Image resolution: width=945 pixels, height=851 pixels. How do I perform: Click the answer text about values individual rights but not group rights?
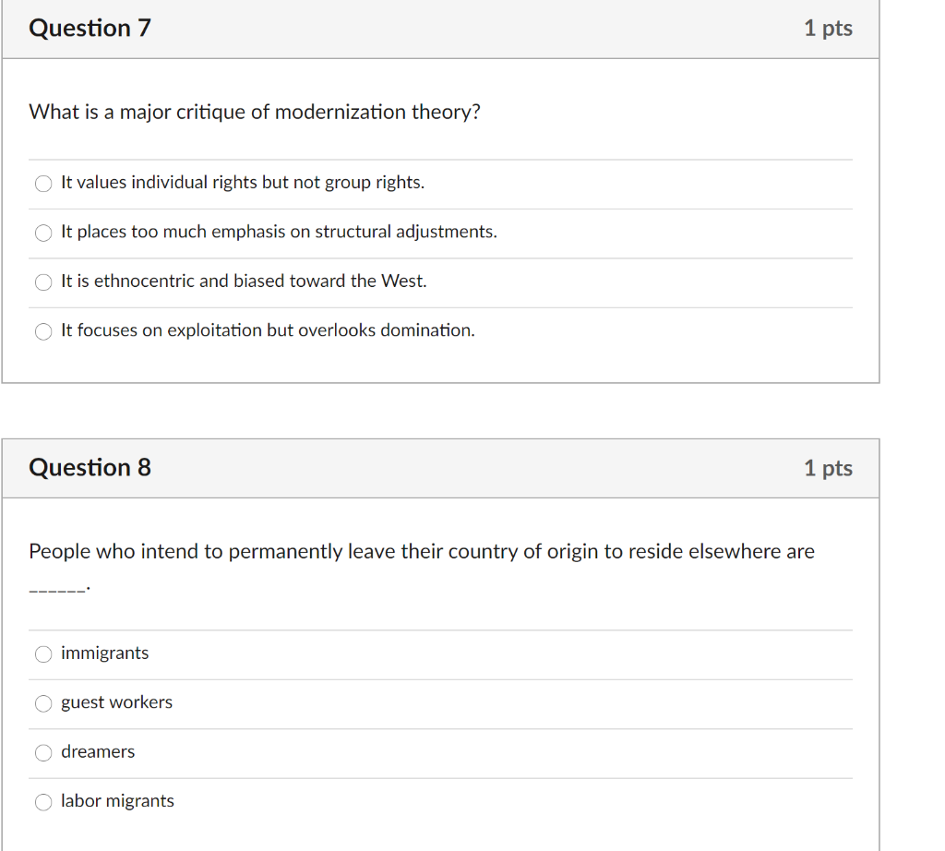coord(243,182)
